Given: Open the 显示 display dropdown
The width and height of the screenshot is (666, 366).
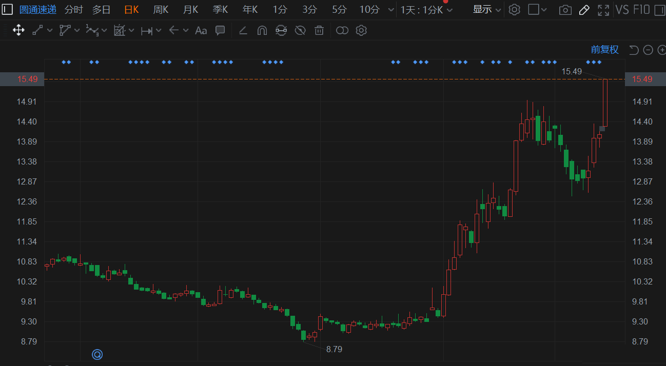Looking at the screenshot, I should (x=486, y=10).
